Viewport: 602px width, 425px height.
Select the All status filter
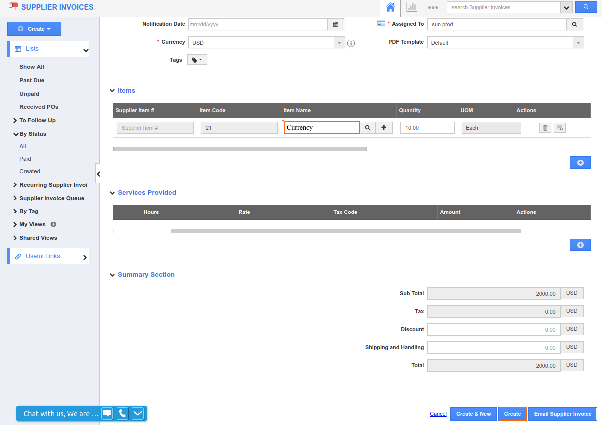click(x=23, y=146)
